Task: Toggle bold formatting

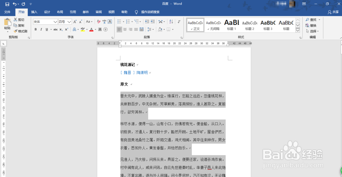Action: (x=36, y=29)
